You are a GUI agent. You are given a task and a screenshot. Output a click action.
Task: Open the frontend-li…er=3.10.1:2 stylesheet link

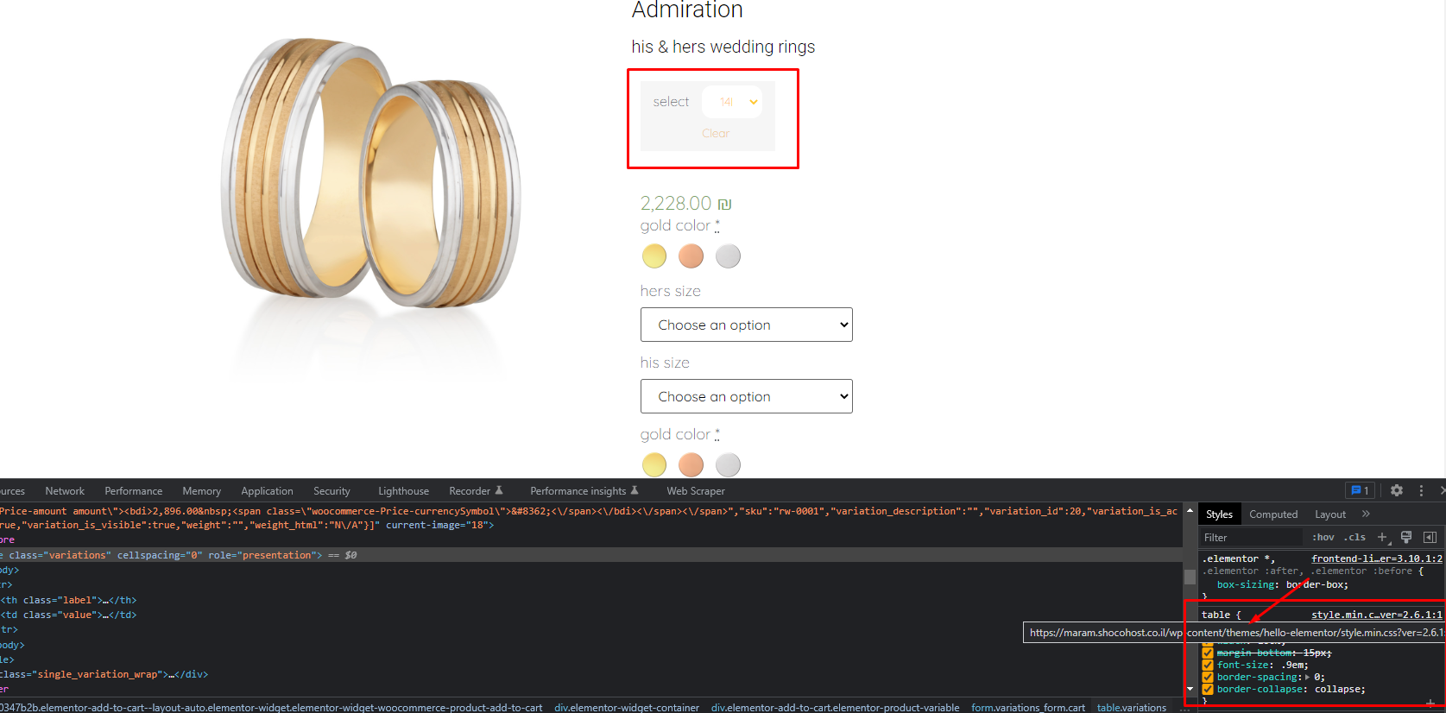point(1377,558)
